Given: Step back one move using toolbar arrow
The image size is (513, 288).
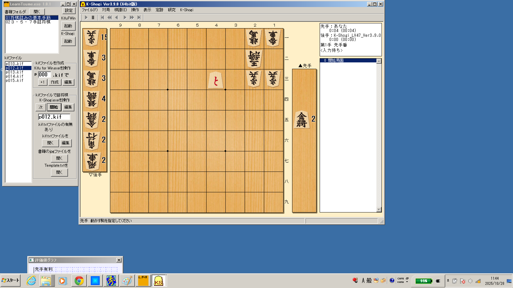Looking at the screenshot, I should click(x=117, y=18).
